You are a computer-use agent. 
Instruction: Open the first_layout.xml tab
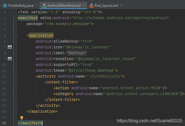(x=106, y=6)
